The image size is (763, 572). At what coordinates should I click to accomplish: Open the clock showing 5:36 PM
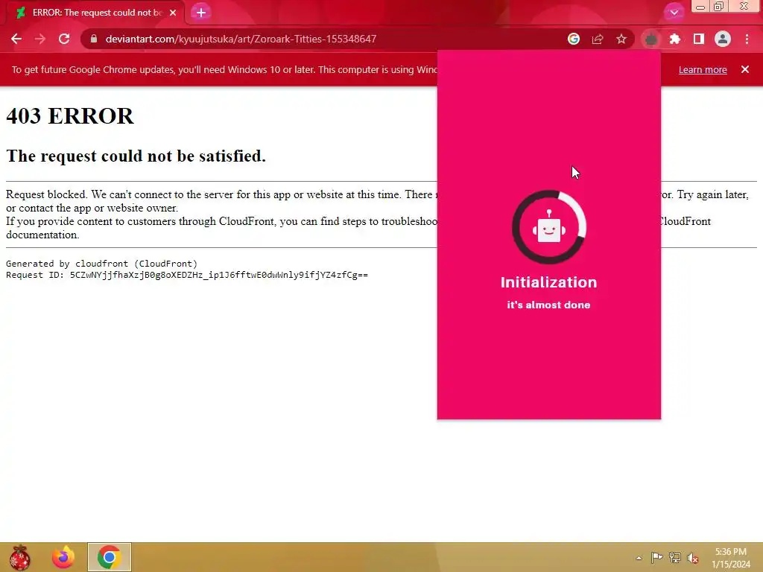[730, 558]
